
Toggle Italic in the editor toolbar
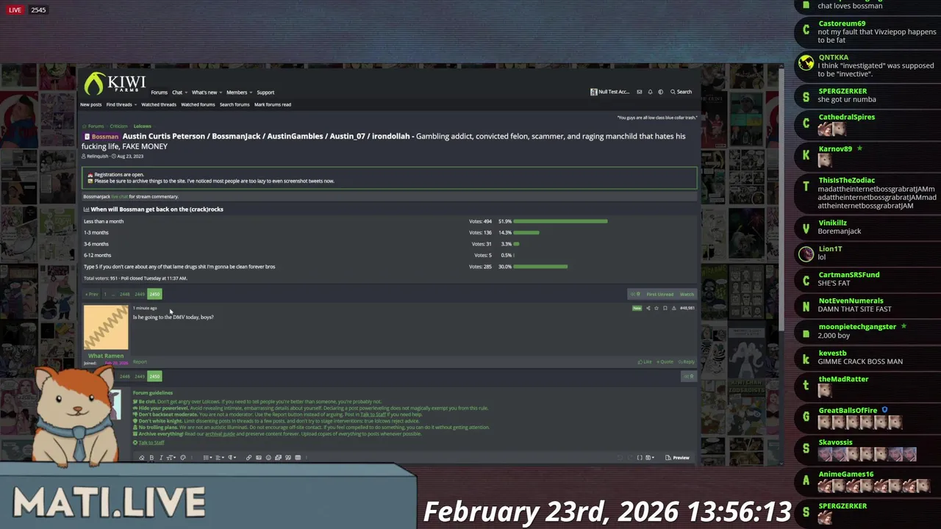click(x=161, y=458)
